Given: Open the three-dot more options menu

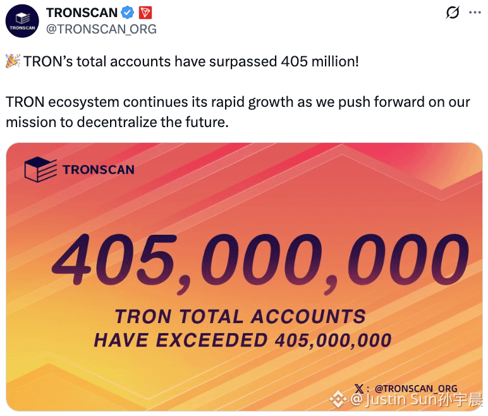Looking at the screenshot, I should 475,13.
